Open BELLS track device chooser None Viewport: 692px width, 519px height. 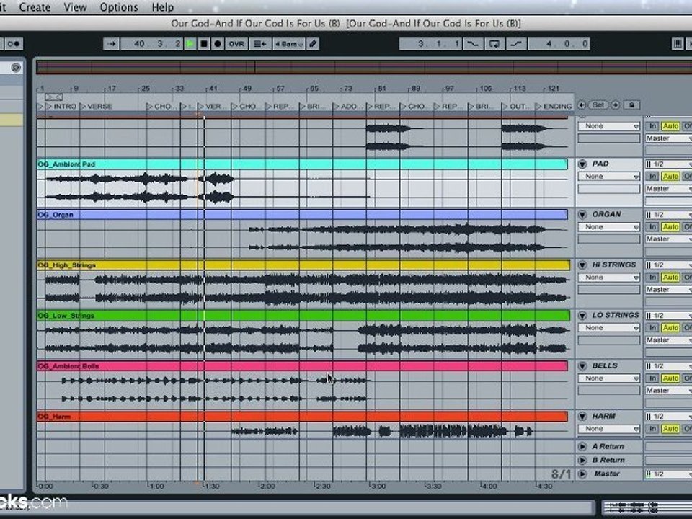coord(609,378)
